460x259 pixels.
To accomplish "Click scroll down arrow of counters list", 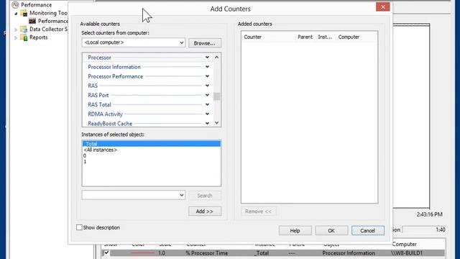I will coord(217,123).
